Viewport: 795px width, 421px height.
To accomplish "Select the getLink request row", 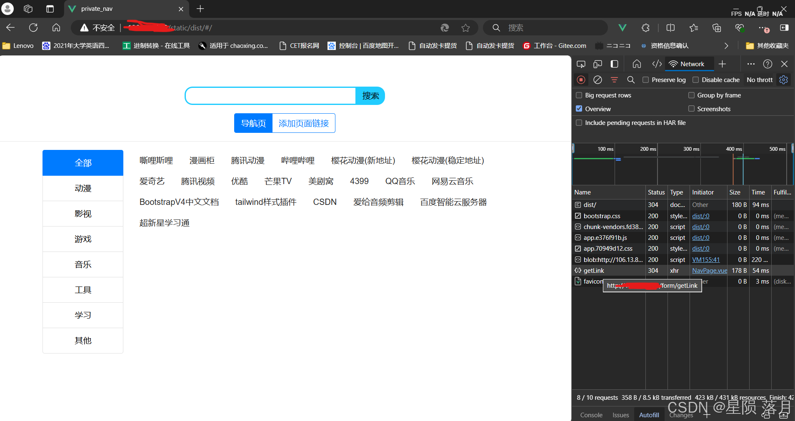I will (x=682, y=271).
